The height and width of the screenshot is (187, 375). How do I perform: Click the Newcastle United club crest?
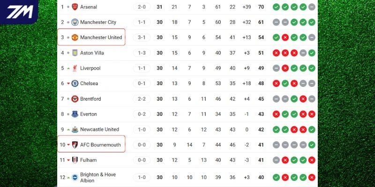75,129
